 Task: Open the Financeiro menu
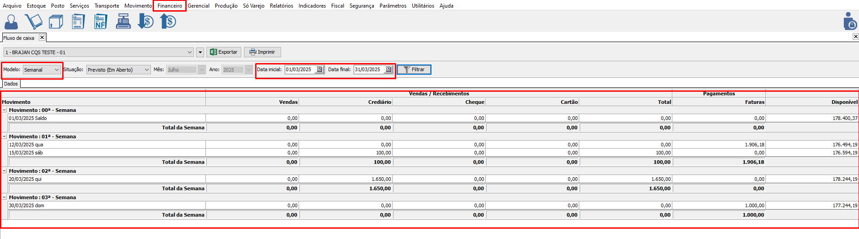pos(170,6)
